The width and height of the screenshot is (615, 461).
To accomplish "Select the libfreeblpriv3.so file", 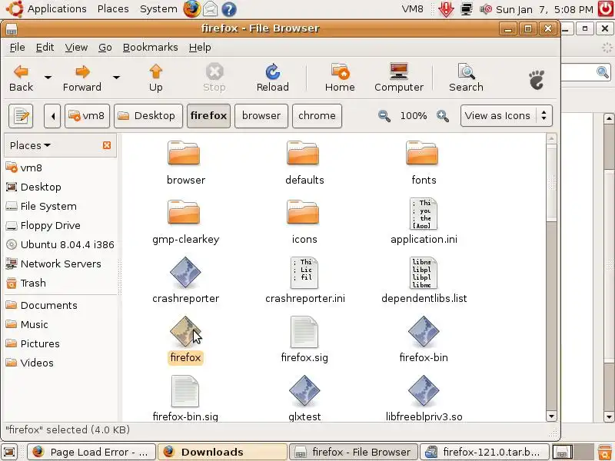I will tap(424, 391).
